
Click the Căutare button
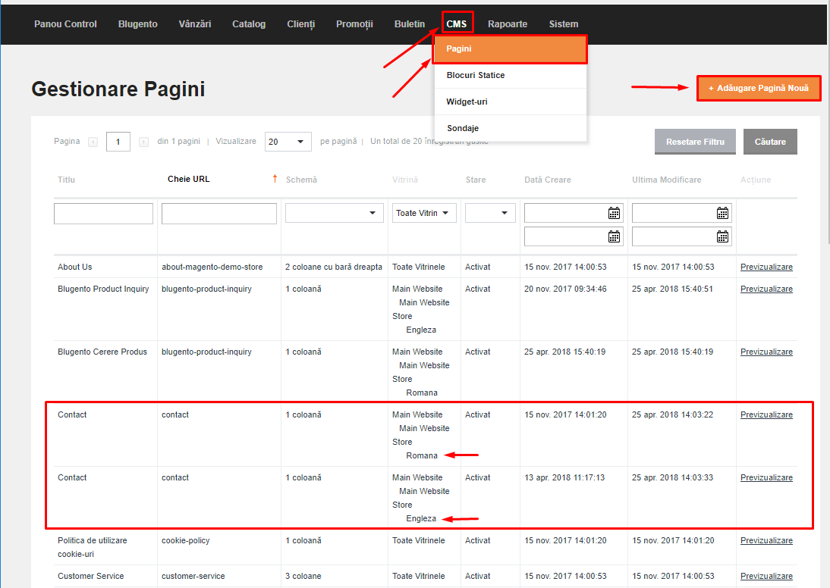click(770, 142)
